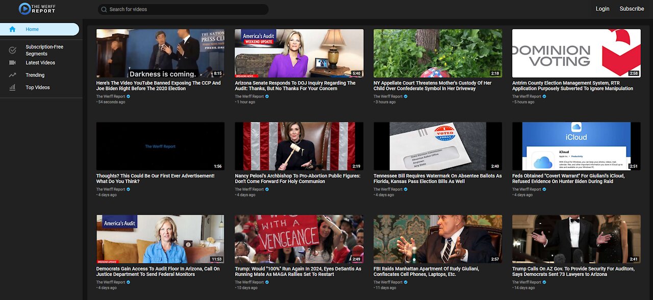
Task: Open title 'Here's The Video YouTube Banned'
Action: (x=159, y=86)
